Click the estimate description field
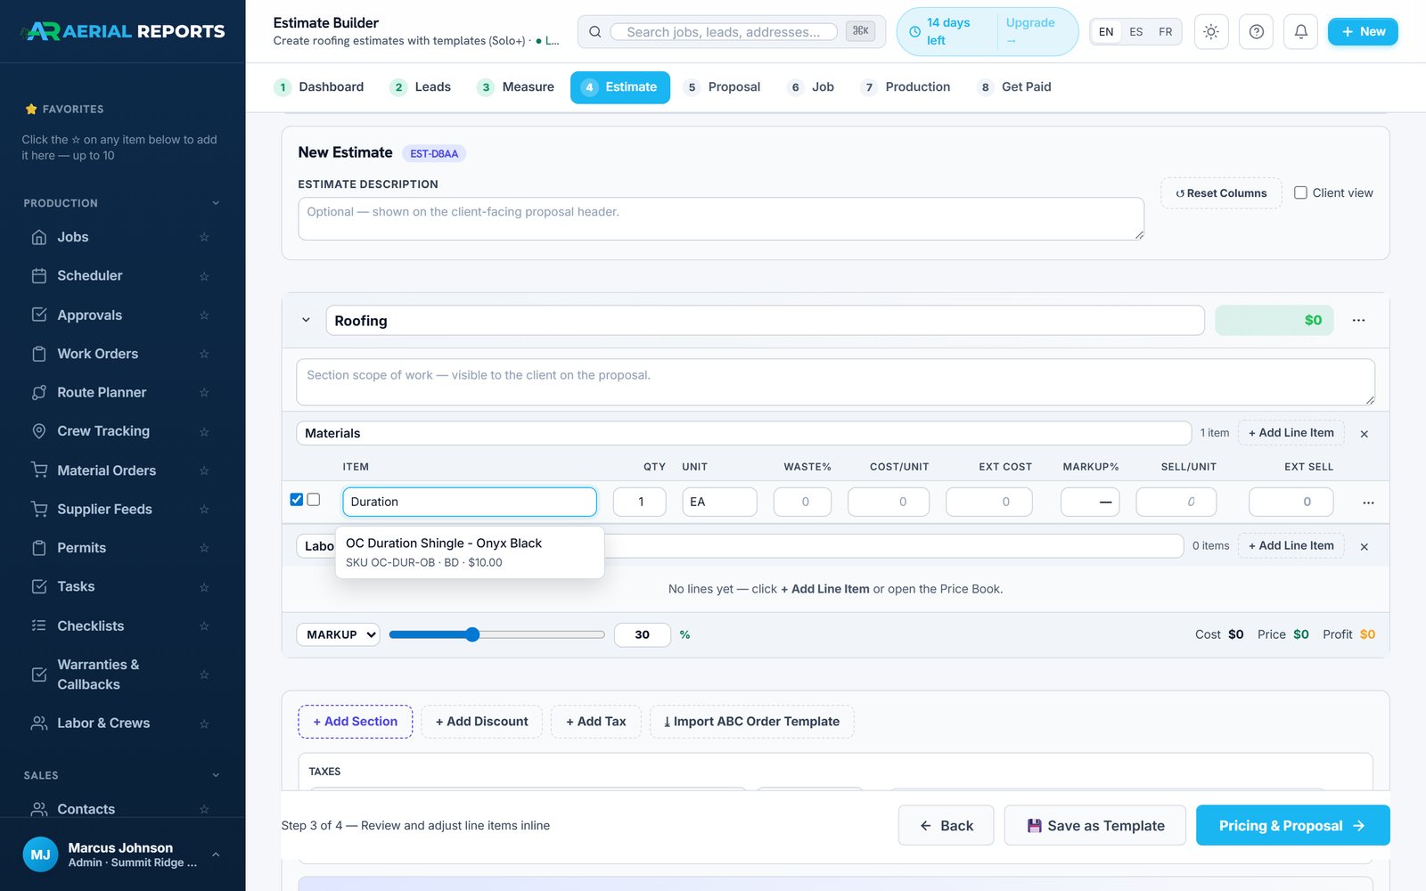Viewport: 1426px width, 891px height. [x=721, y=218]
